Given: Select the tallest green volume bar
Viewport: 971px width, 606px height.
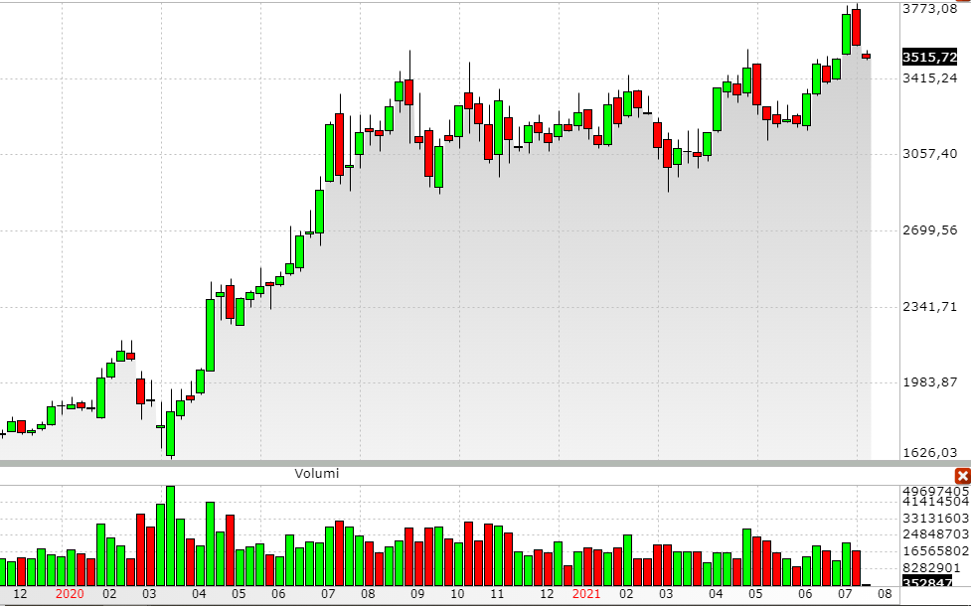Looking at the screenshot, I should coord(170,536).
